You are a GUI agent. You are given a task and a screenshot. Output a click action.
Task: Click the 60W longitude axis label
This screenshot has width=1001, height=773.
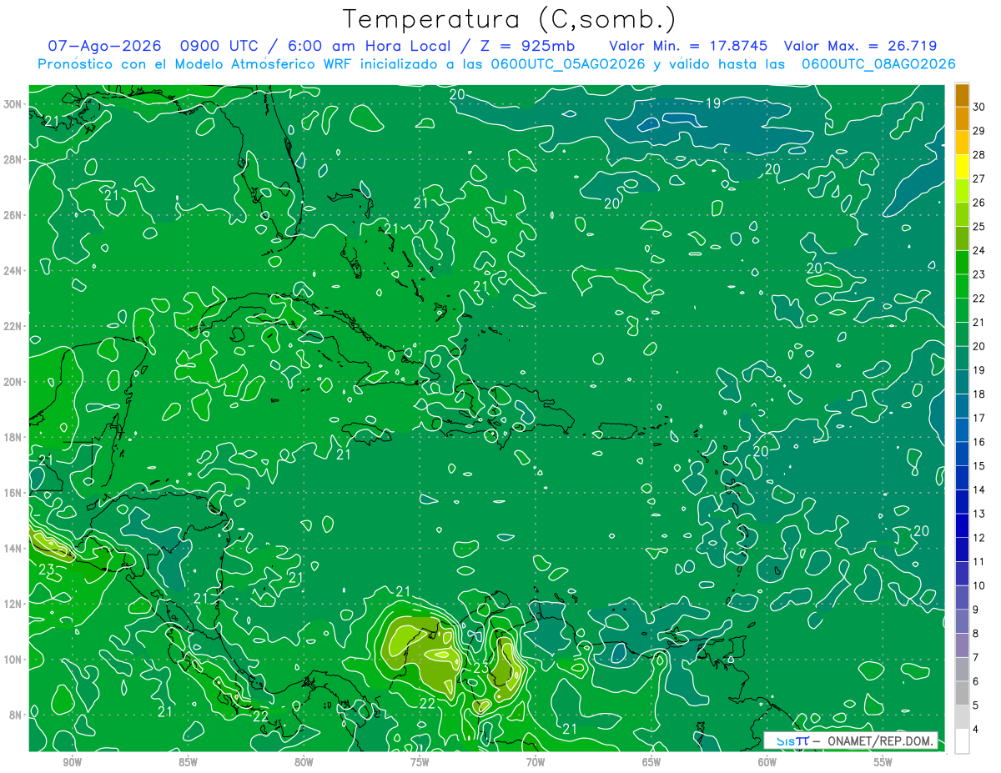pos(767,762)
